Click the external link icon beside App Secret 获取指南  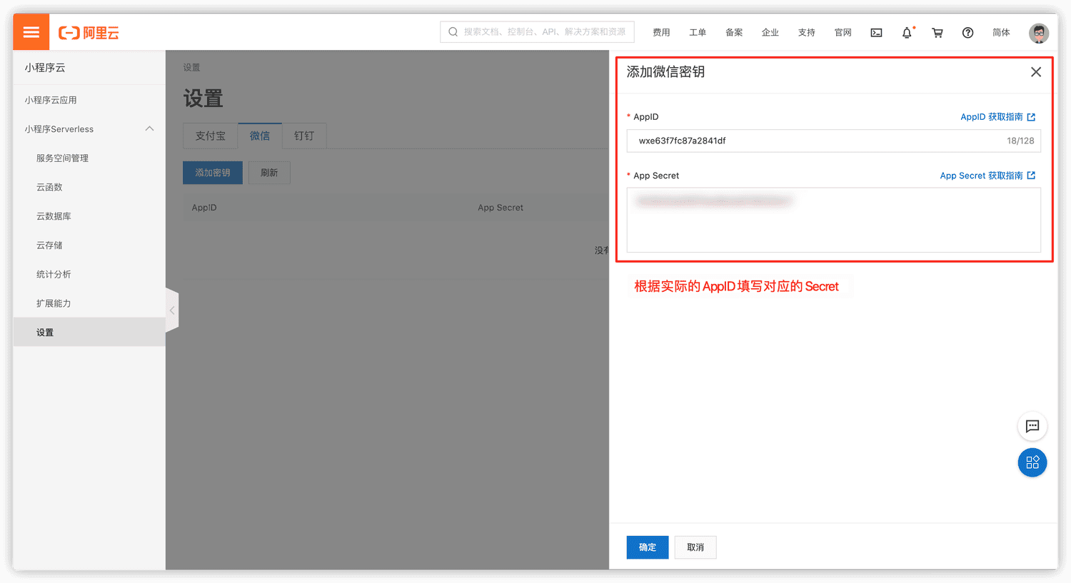pos(1031,176)
